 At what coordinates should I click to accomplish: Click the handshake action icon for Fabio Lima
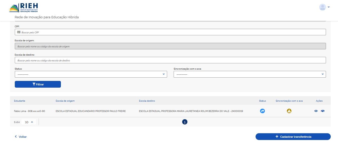pos(322,111)
